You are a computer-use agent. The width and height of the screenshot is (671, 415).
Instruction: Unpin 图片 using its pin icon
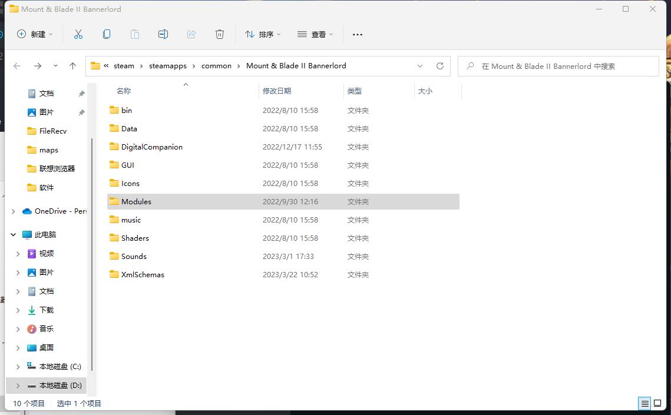pyautogui.click(x=81, y=112)
